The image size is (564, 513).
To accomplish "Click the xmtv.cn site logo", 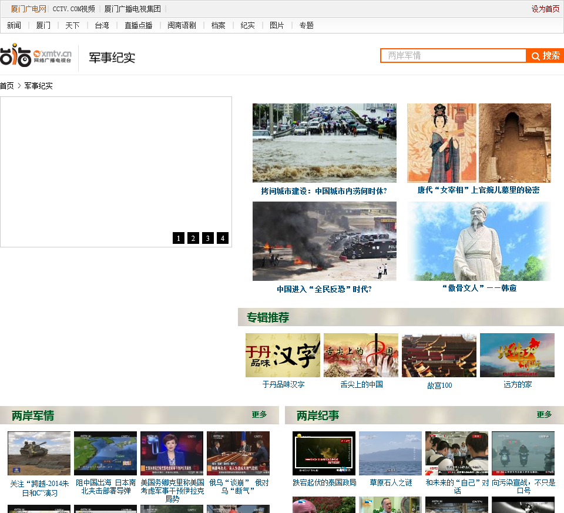I will [x=36, y=56].
